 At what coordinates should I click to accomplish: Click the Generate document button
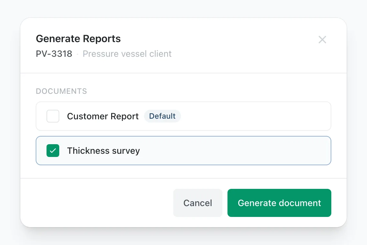tap(279, 203)
